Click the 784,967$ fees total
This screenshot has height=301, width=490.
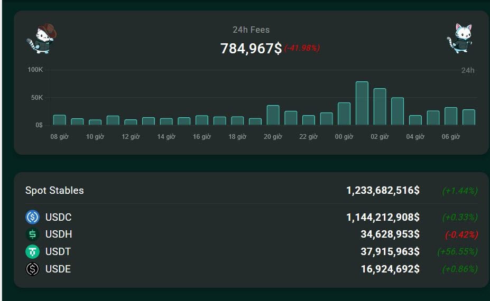click(251, 49)
